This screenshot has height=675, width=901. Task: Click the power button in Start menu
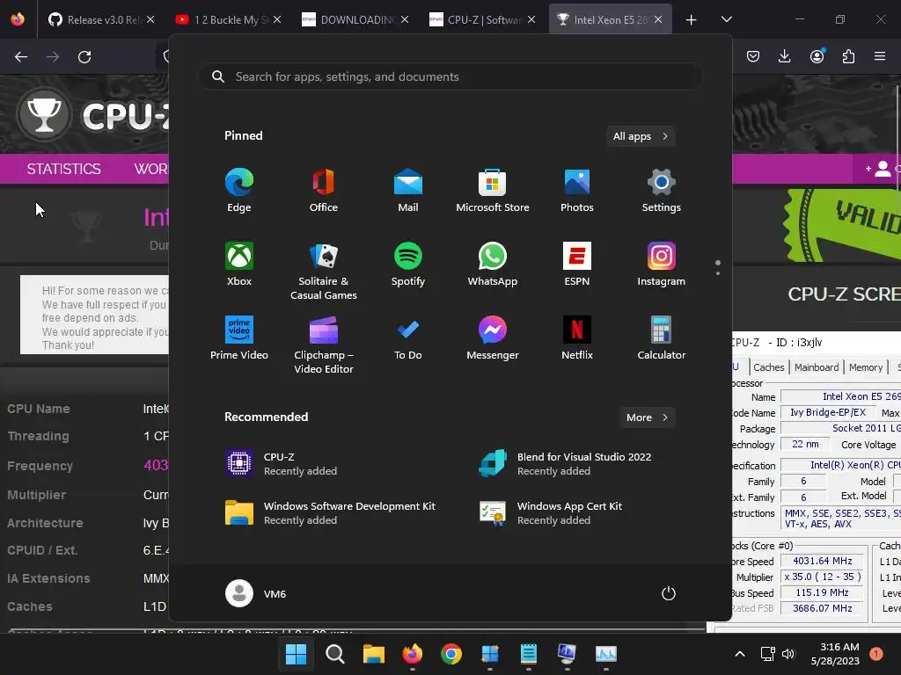tap(669, 593)
